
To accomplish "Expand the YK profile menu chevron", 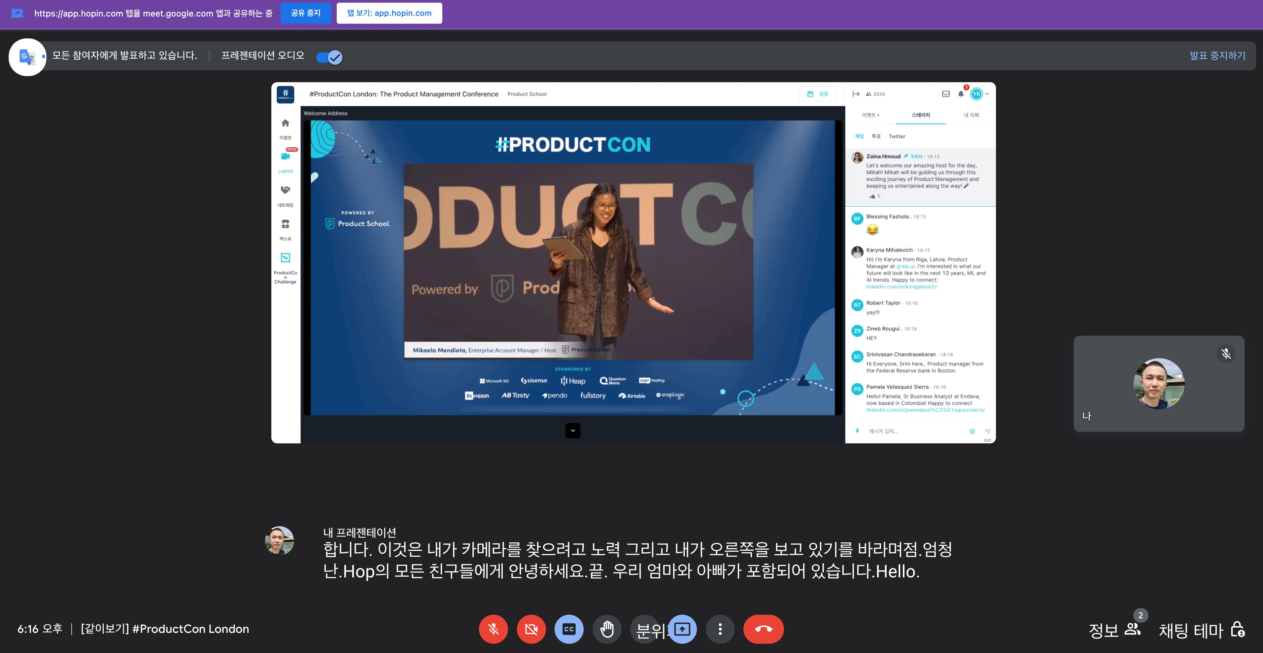I will 987,94.
